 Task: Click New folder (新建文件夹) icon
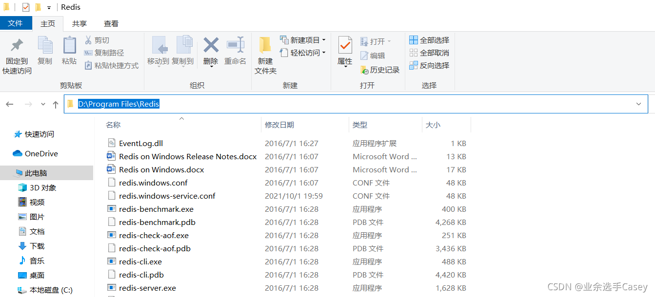point(265,45)
